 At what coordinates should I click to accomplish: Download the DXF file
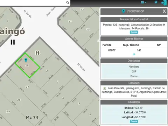pos(134,71)
